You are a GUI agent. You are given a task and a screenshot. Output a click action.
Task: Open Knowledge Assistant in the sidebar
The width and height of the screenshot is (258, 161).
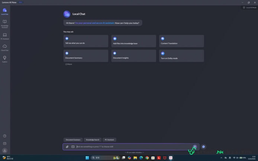[4, 24]
